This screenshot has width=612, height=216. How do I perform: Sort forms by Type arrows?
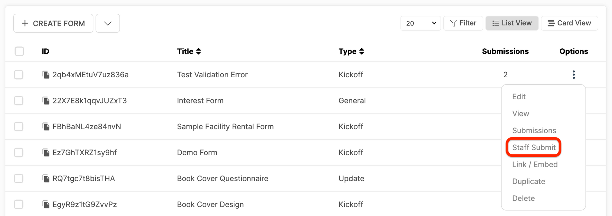point(361,51)
